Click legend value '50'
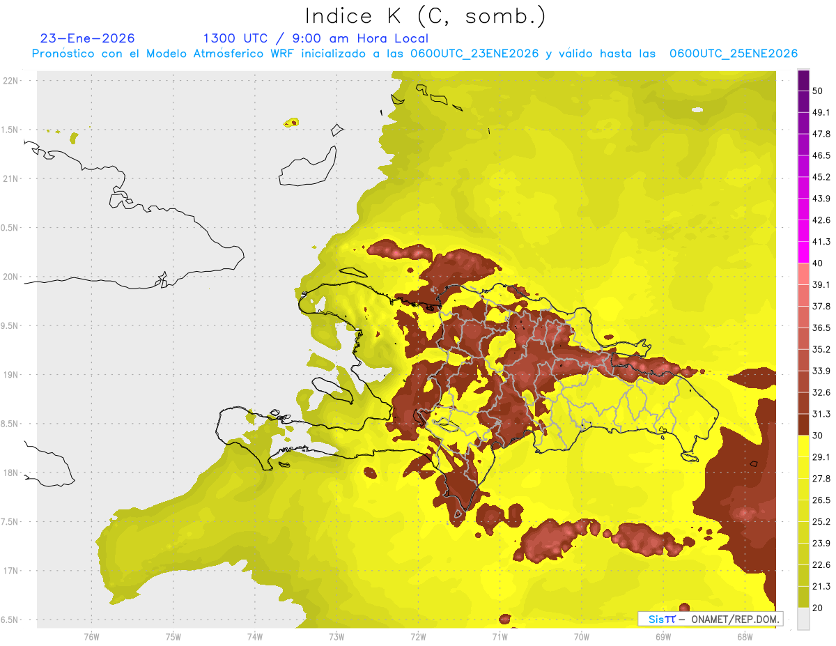Screen dimensions: 836x646 818,91
